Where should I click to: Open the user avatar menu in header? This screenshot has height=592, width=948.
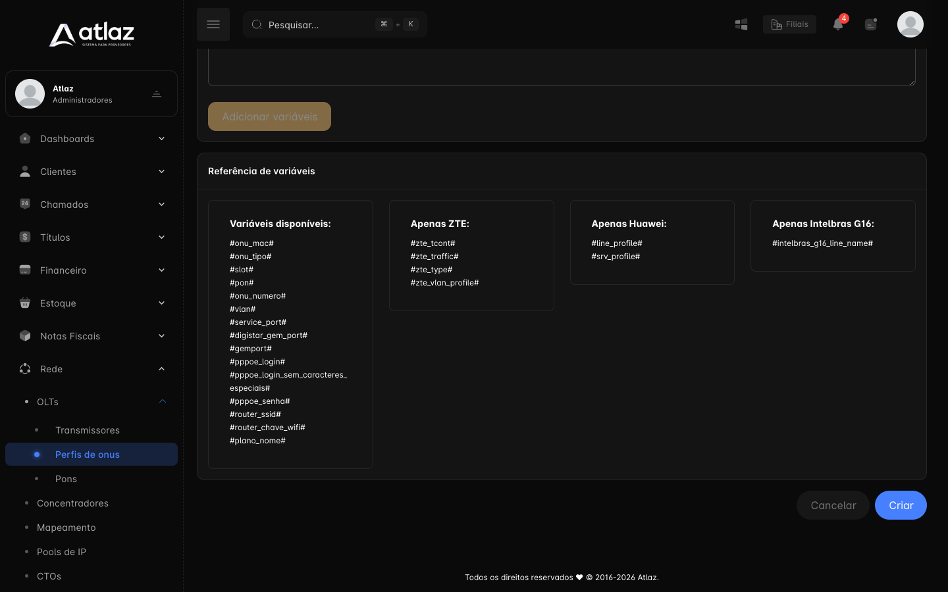point(910,24)
